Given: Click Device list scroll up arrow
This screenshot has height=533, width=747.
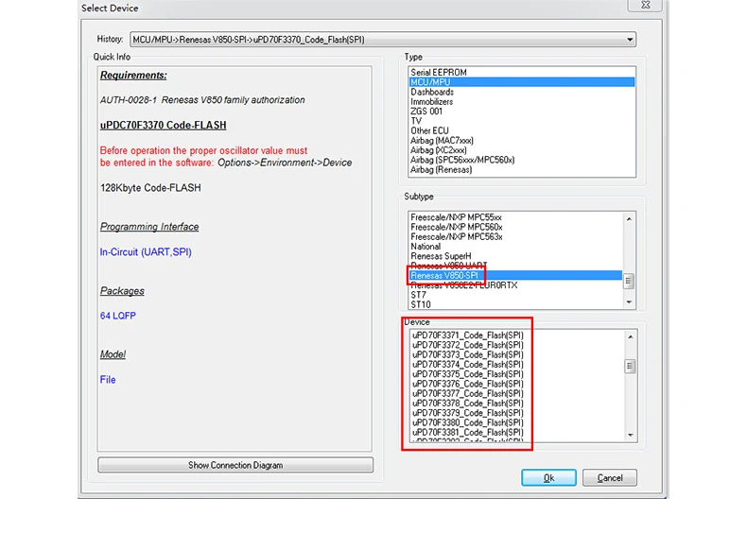Looking at the screenshot, I should click(x=631, y=336).
